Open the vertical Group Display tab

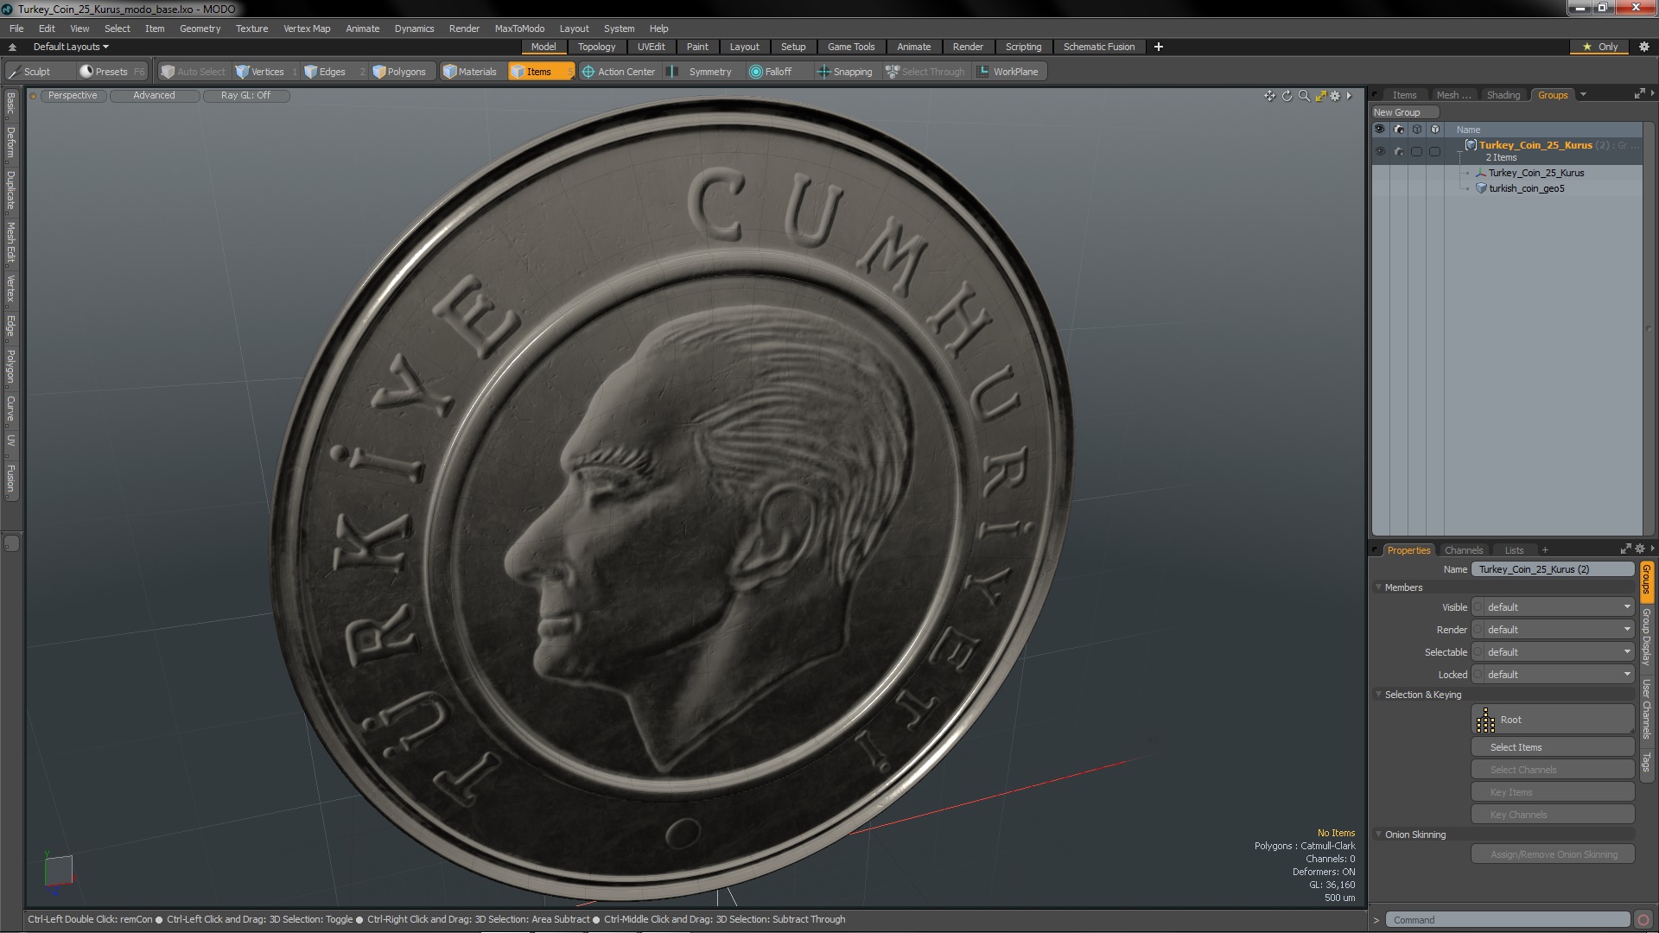coord(1646,637)
